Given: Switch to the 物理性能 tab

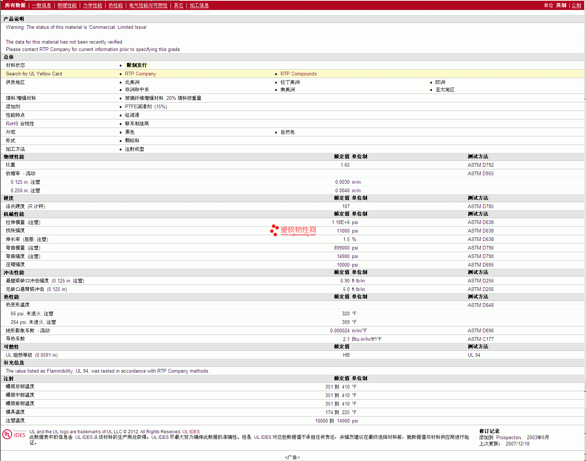Looking at the screenshot, I should pyautogui.click(x=67, y=5).
